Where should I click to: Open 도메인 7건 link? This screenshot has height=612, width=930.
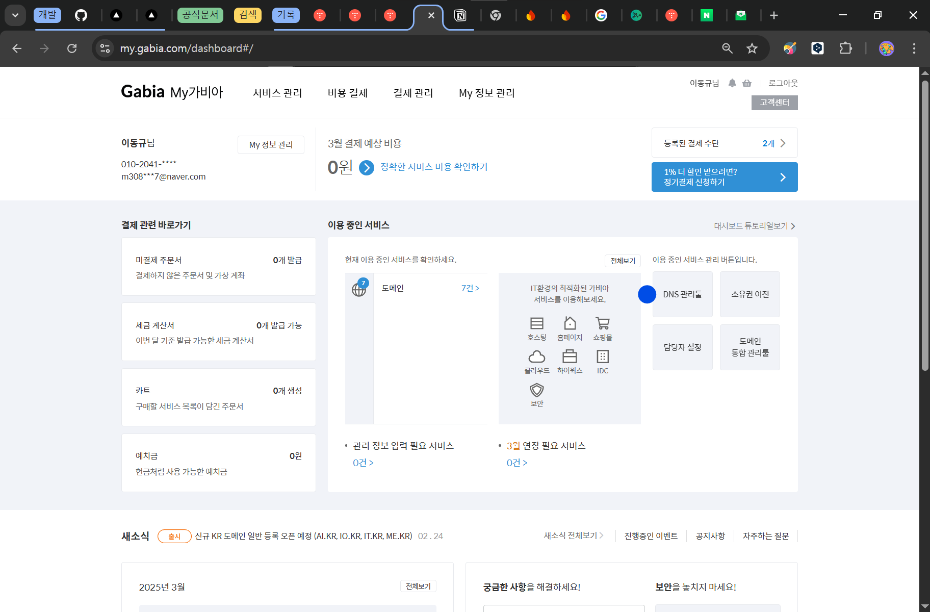470,288
